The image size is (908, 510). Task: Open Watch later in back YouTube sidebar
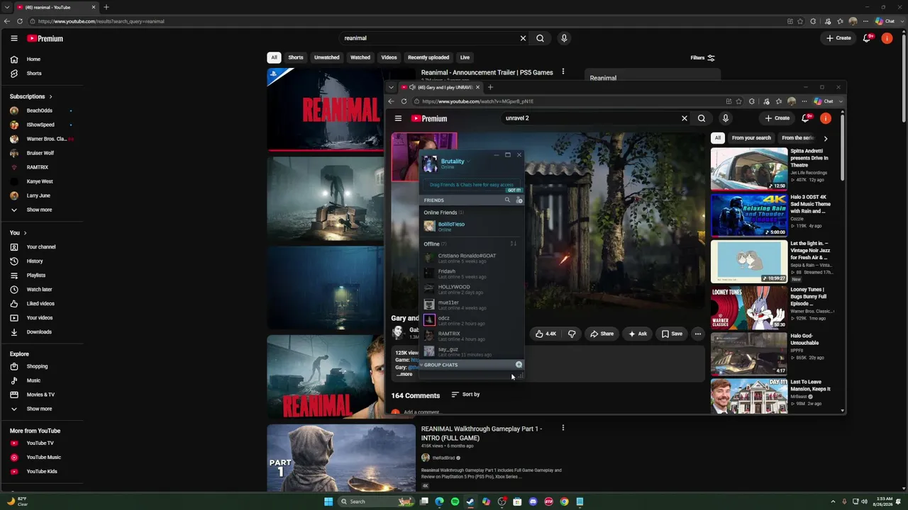40,290
